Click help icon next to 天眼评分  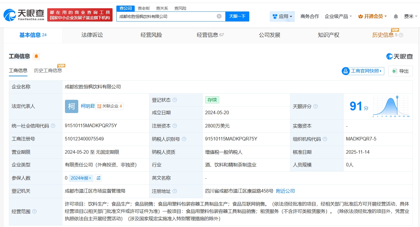click(315, 106)
